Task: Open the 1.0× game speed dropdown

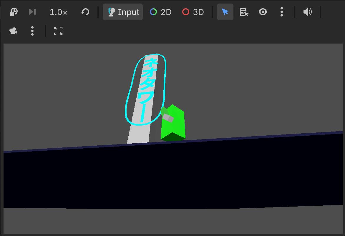Action: [x=58, y=12]
